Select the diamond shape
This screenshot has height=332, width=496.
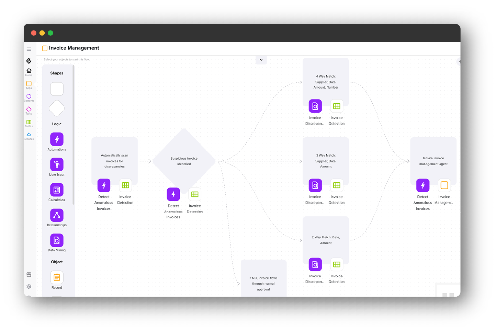coord(57,108)
